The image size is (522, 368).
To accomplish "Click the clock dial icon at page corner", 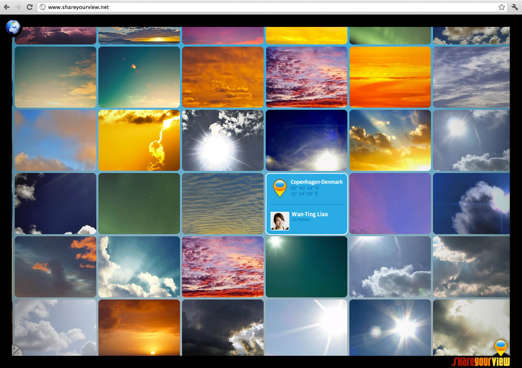I will (x=17, y=350).
